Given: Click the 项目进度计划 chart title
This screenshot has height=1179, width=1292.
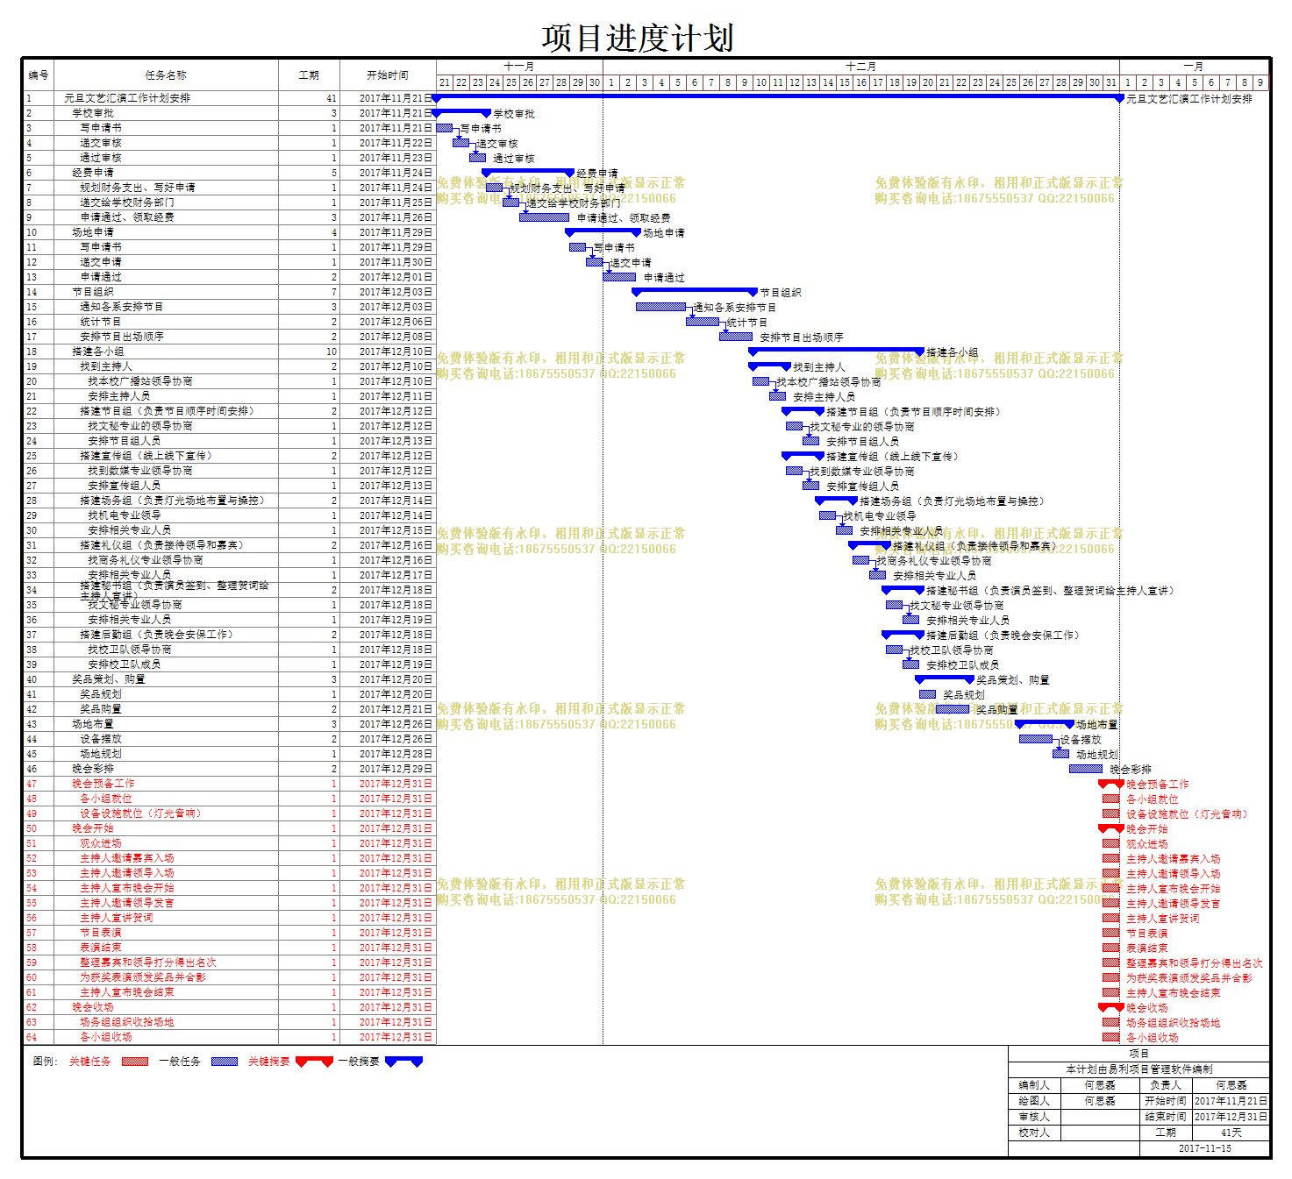Looking at the screenshot, I should 638,38.
